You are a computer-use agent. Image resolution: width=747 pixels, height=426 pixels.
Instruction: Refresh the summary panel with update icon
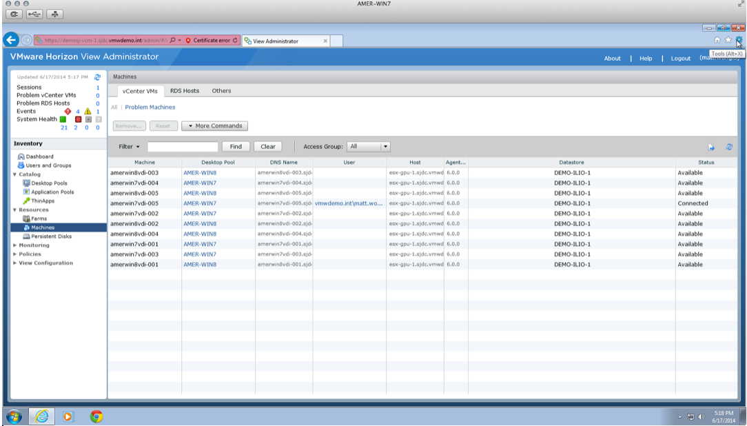point(97,77)
